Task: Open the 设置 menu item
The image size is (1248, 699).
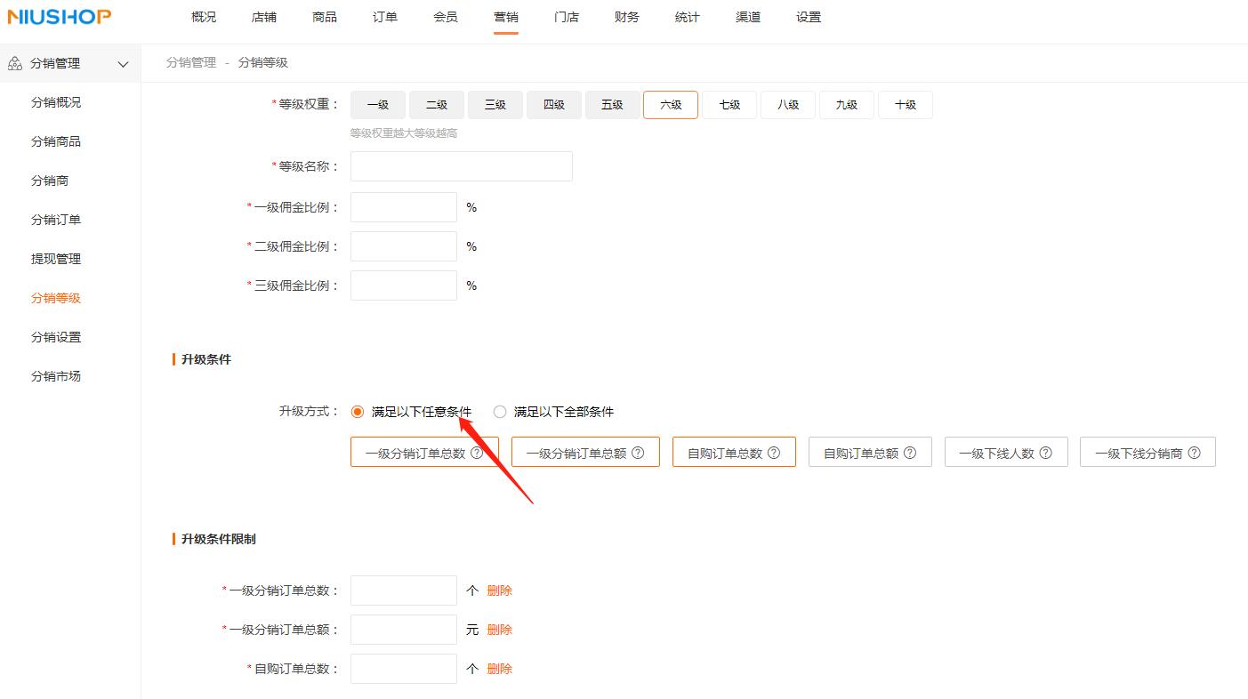Action: 808,16
